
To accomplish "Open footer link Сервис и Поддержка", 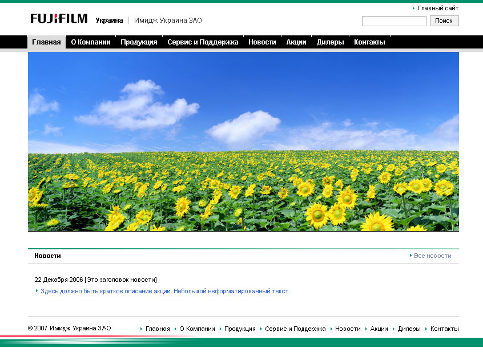I will [295, 329].
